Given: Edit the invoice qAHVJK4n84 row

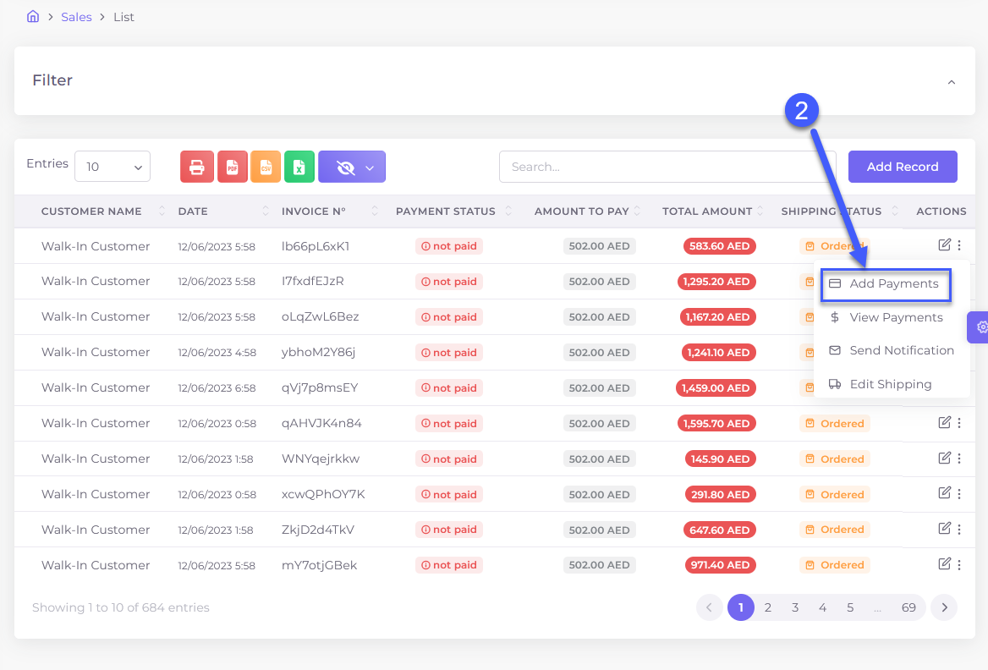Looking at the screenshot, I should 944,422.
